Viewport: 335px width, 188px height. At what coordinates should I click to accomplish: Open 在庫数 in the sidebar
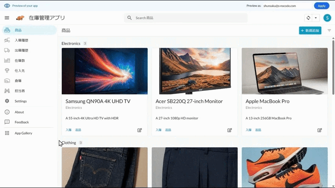(29, 61)
